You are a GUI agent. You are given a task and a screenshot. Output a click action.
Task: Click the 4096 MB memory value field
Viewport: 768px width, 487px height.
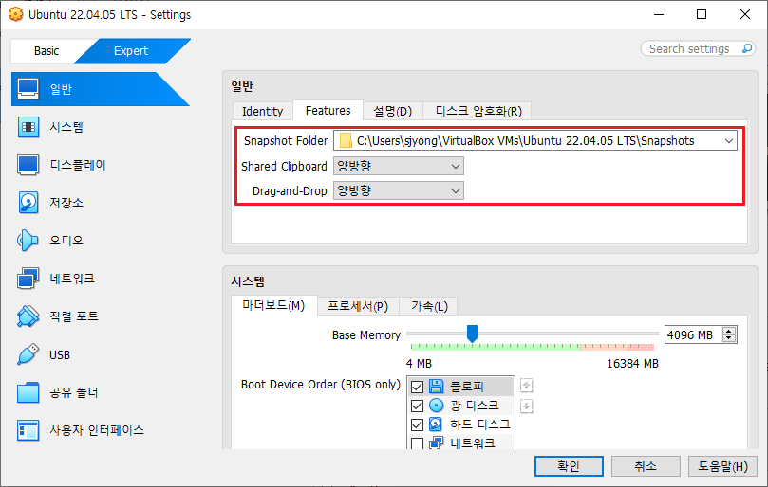coord(694,335)
